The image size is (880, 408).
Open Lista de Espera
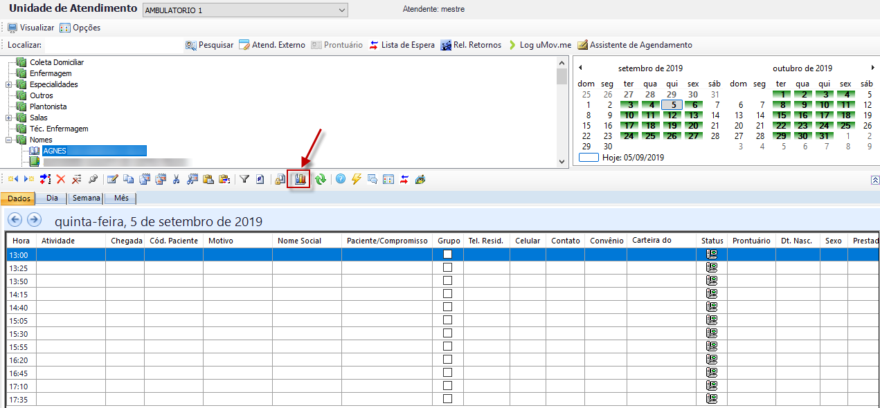pos(402,45)
